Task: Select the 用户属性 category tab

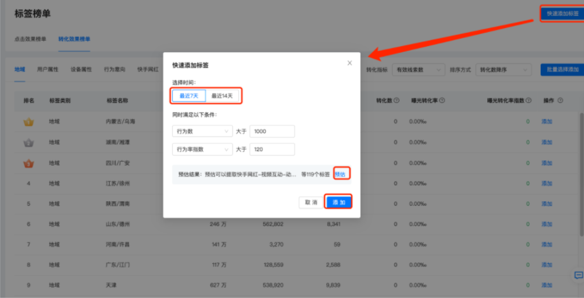Action: (x=48, y=69)
